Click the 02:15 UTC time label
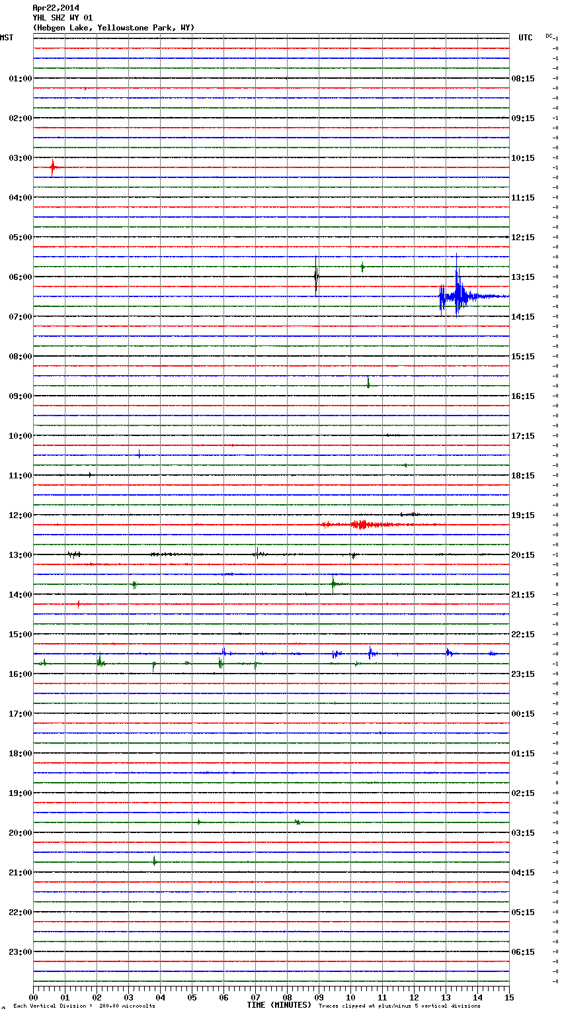The image size is (562, 1015). (523, 793)
